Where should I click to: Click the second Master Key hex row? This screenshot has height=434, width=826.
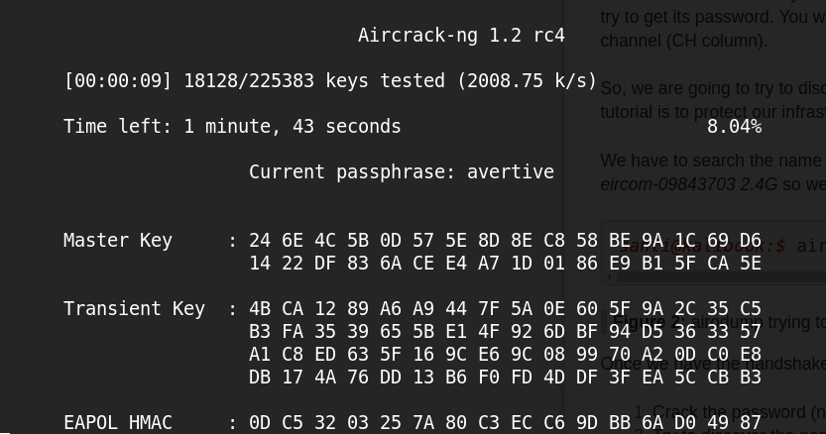[x=505, y=264]
